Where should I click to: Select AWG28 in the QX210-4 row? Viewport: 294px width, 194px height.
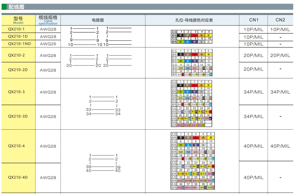click(x=48, y=146)
